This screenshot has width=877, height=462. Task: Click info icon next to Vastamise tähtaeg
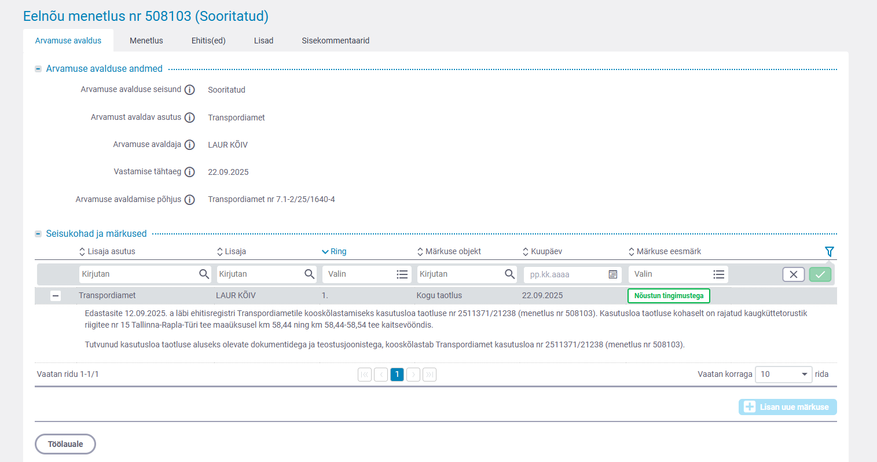[x=189, y=172]
